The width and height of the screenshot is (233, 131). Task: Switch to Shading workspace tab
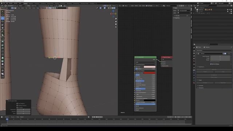[x=57, y=3]
